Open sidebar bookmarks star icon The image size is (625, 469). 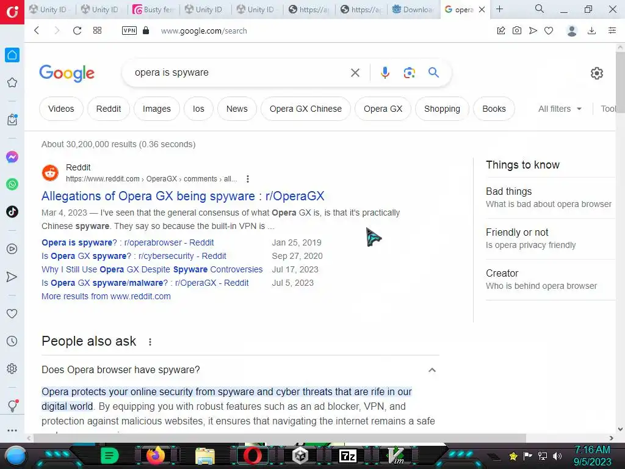[x=12, y=82]
